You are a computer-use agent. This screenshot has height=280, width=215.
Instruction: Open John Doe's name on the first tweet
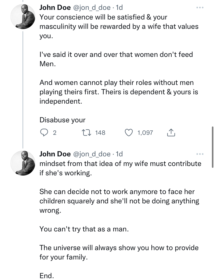[x=55, y=8]
